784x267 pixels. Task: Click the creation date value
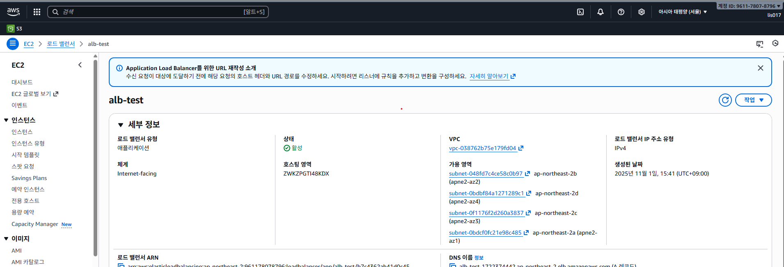662,173
